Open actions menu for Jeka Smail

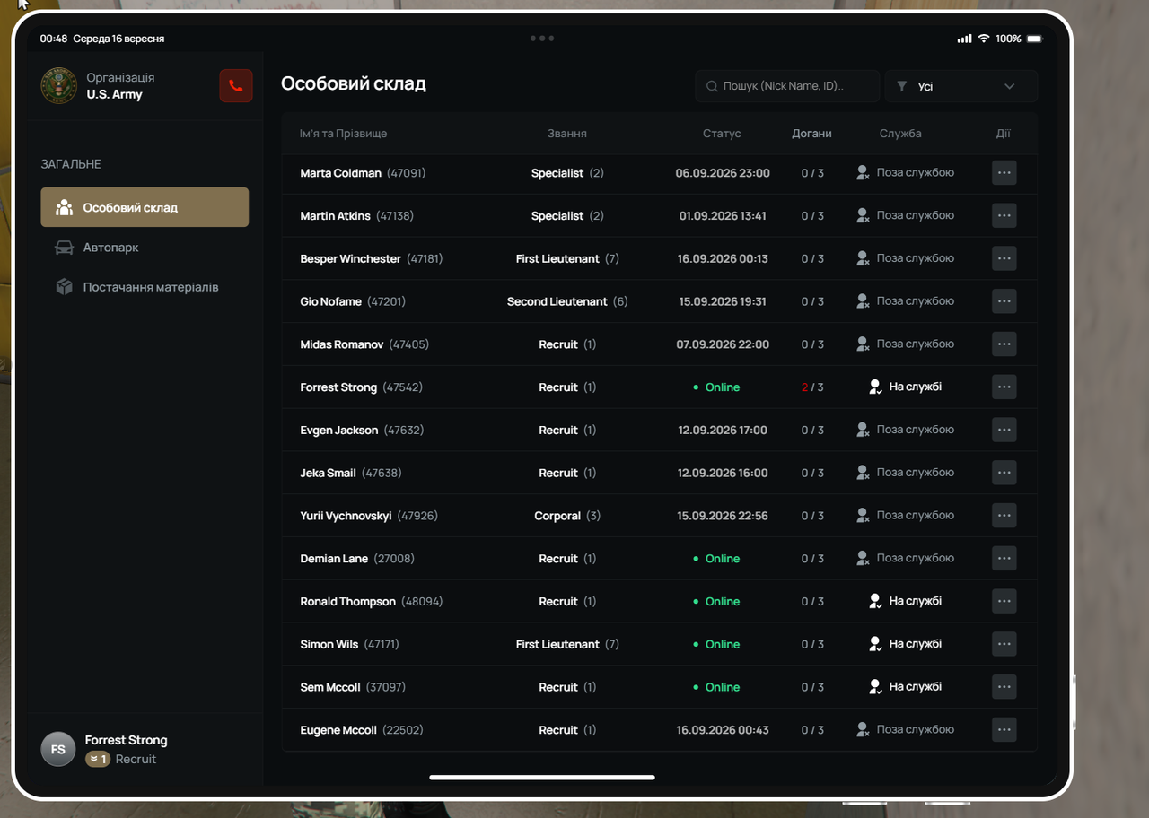(x=1004, y=473)
